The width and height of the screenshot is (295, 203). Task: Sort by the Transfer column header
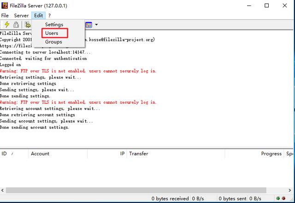176,154
